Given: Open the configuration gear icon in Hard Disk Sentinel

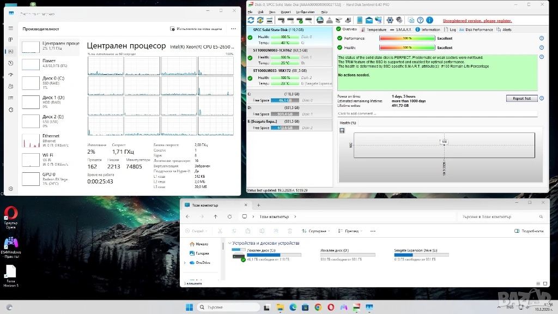Looking at the screenshot, I should 390,20.
